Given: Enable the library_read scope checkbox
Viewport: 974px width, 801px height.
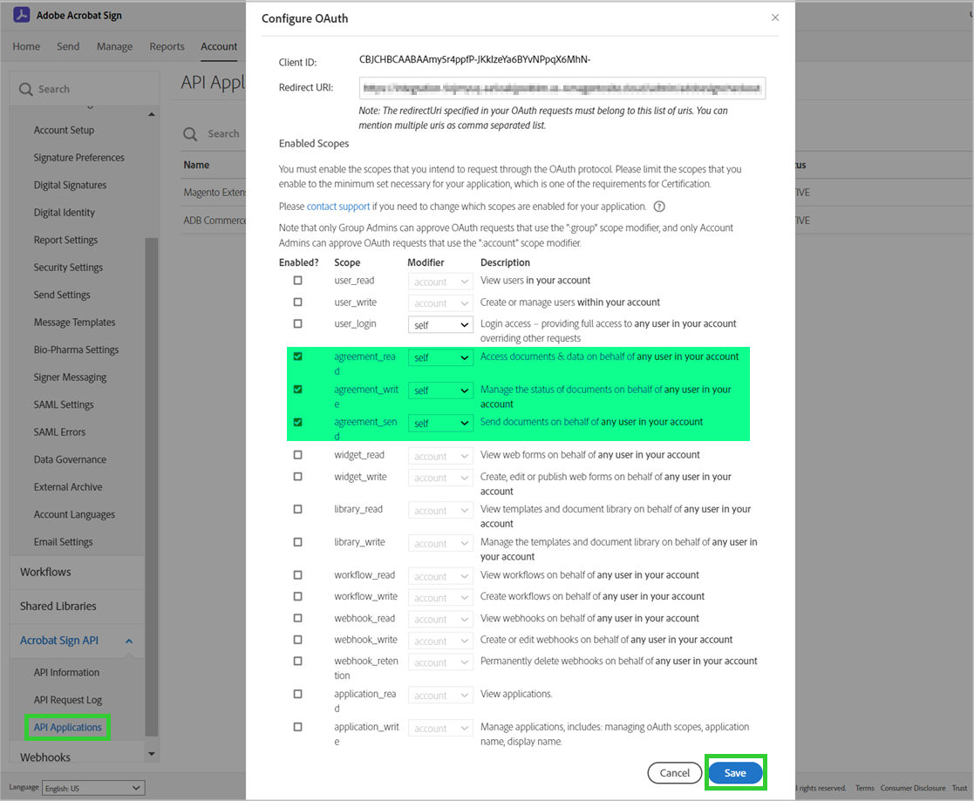Looking at the screenshot, I should 297,509.
